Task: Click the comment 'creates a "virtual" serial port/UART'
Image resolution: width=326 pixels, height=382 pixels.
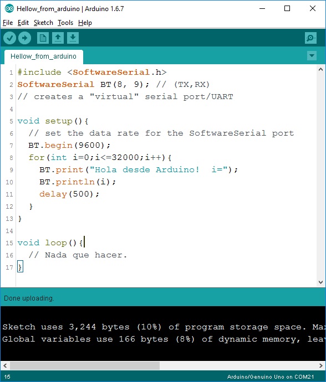Action: (125, 97)
